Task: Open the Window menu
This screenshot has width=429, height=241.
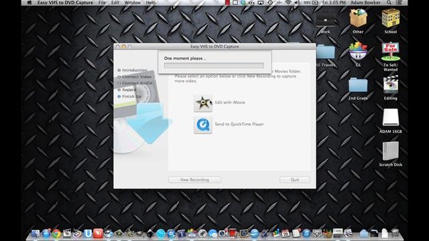Action: pyautogui.click(x=133, y=3)
